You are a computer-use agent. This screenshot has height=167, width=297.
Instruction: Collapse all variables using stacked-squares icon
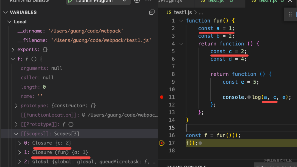[x=152, y=12]
